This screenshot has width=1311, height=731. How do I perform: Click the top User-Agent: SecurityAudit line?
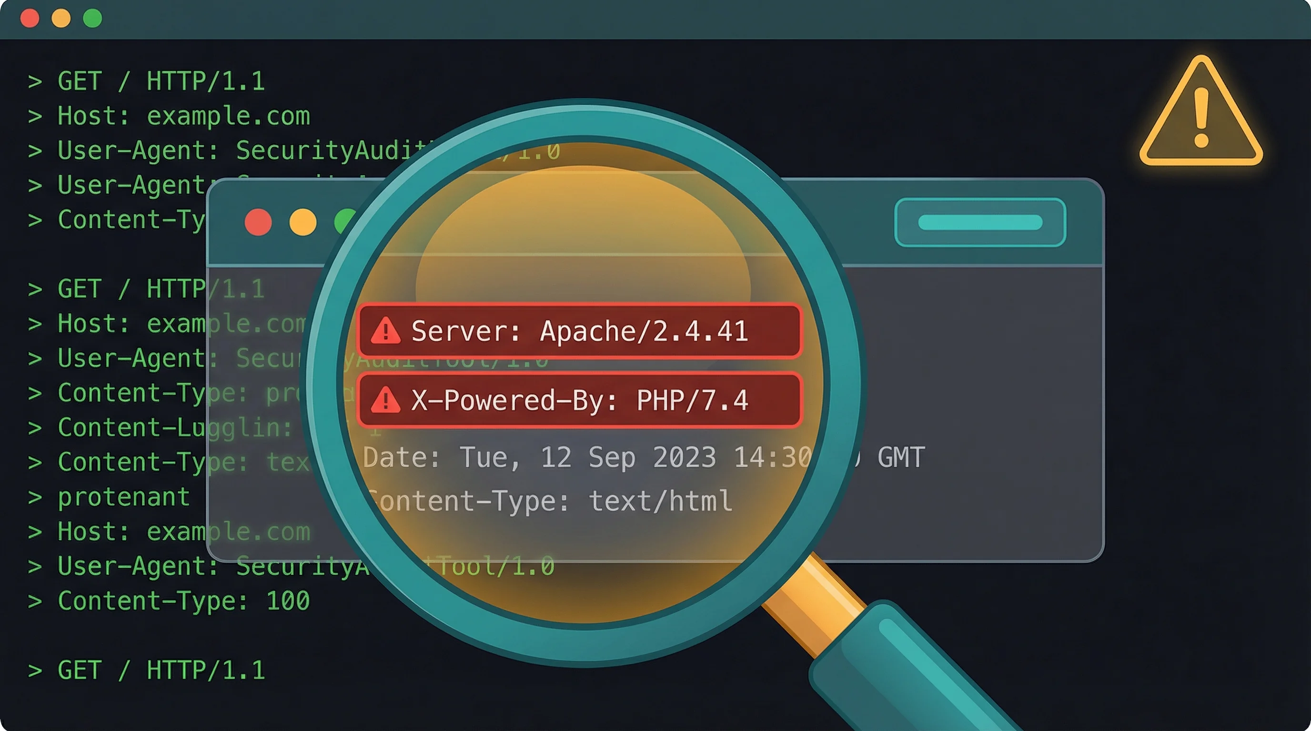click(294, 150)
